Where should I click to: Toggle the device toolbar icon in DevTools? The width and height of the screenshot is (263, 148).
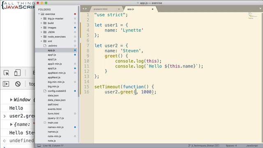point(17,73)
